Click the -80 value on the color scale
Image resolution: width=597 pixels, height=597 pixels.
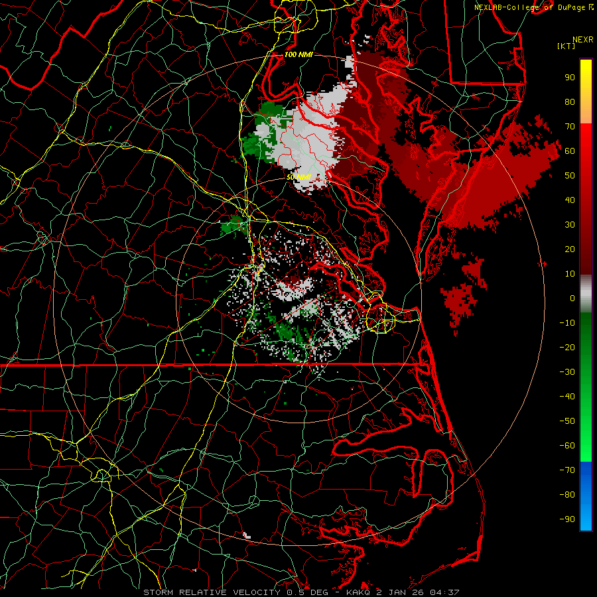pyautogui.click(x=567, y=495)
